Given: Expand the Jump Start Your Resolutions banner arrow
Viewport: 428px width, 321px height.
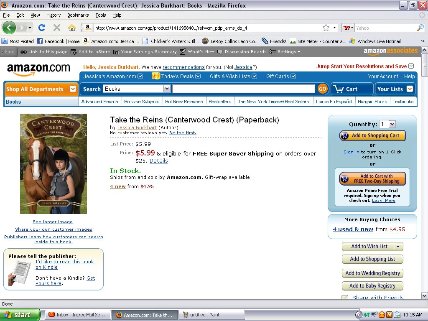Looking at the screenshot, I should (x=411, y=66).
